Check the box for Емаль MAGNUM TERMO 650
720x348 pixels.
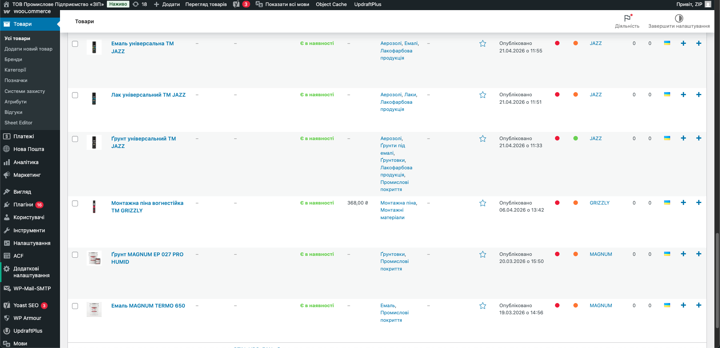(75, 306)
